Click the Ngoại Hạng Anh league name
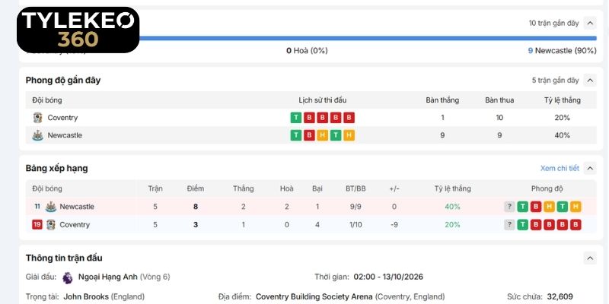Image resolution: width=609 pixels, height=304 pixels. (x=108, y=277)
